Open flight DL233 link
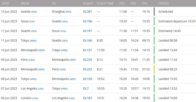Screen dimensions: 196x102 87,60
